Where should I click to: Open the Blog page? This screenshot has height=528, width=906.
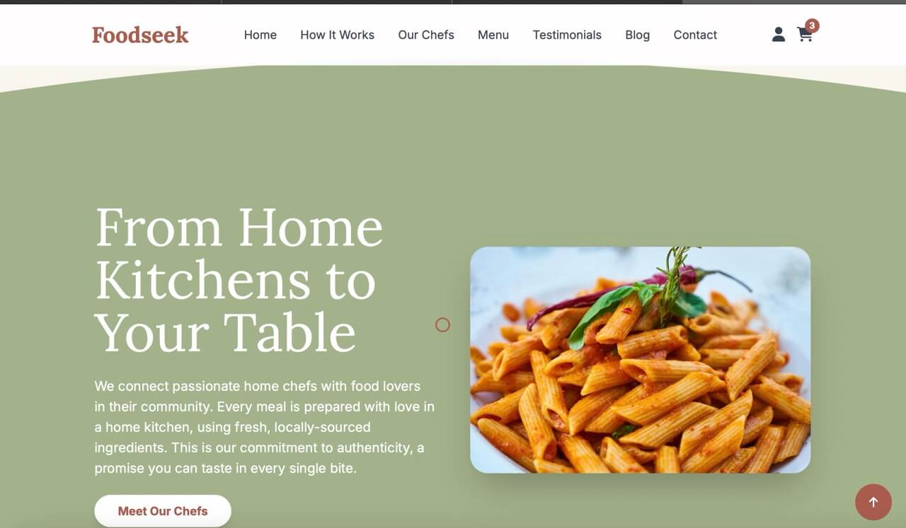pyautogui.click(x=637, y=35)
